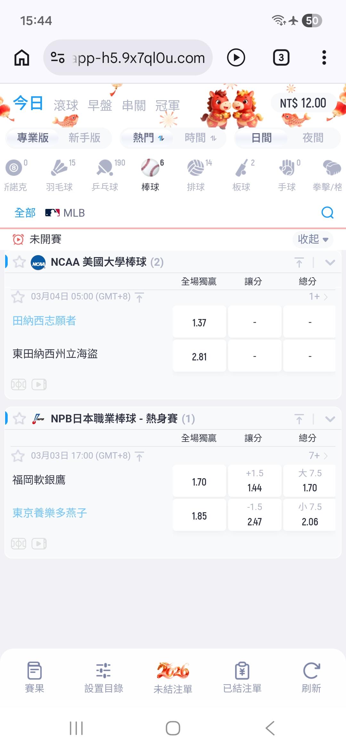The width and height of the screenshot is (346, 751).
Task: Tap the search magnifier icon
Action: 327,212
